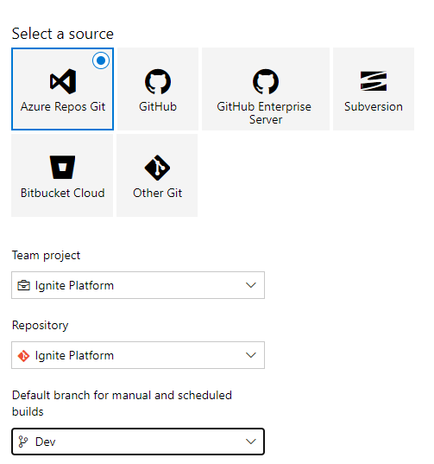Click the branch icon beside Dev
434x464 pixels.
point(23,442)
